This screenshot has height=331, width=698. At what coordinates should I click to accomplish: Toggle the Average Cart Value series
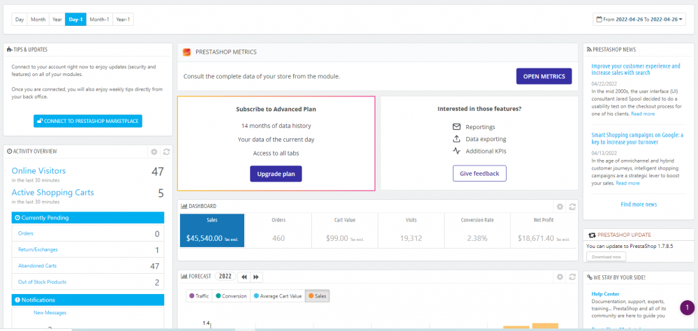[x=277, y=296]
